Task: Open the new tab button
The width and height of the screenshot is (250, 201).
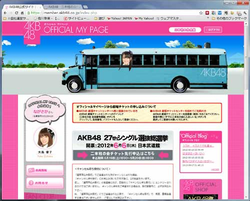Action: pyautogui.click(x=85, y=7)
